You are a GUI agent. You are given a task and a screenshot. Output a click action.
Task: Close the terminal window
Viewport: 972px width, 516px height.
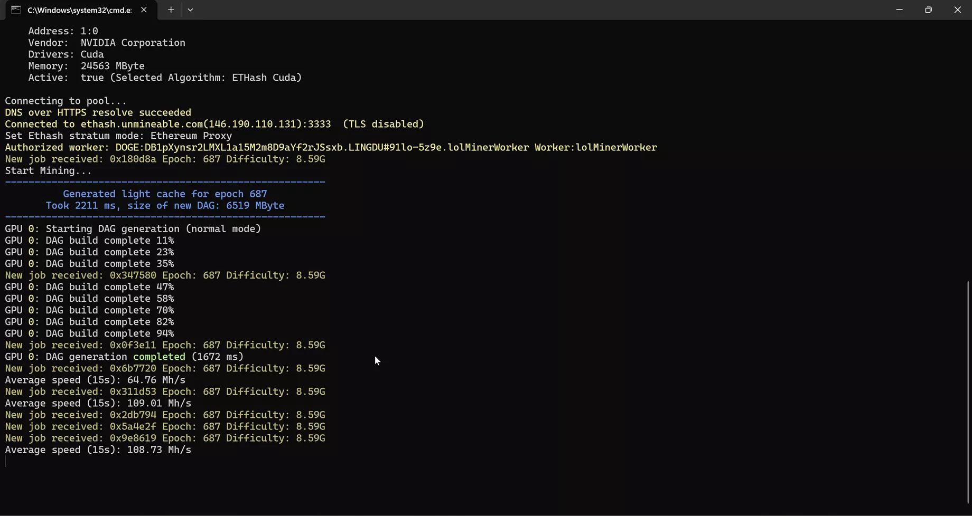tap(957, 10)
